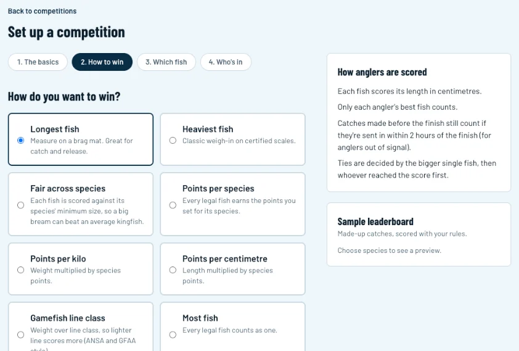This screenshot has width=519, height=351.
Task: Click the Fair across species card description
Action: pyautogui.click(x=87, y=211)
